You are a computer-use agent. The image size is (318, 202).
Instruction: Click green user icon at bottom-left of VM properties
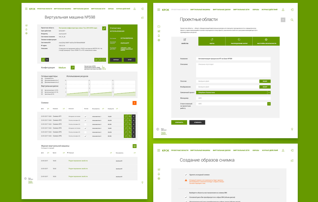click(43, 60)
